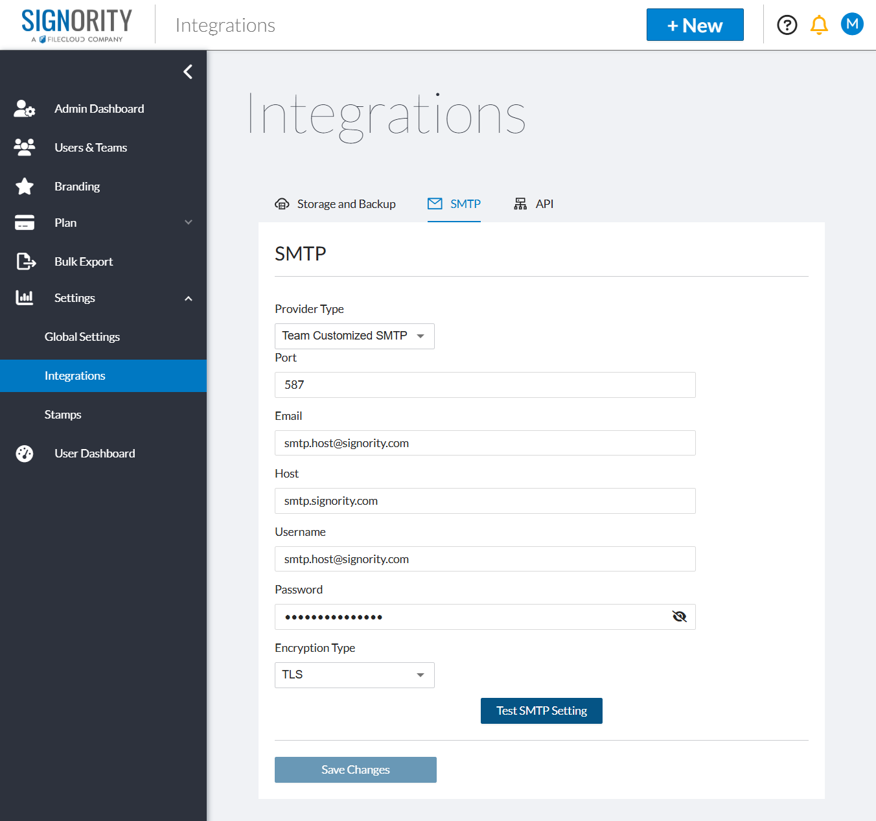Click the help question mark icon
The height and width of the screenshot is (821, 876).
pos(787,25)
